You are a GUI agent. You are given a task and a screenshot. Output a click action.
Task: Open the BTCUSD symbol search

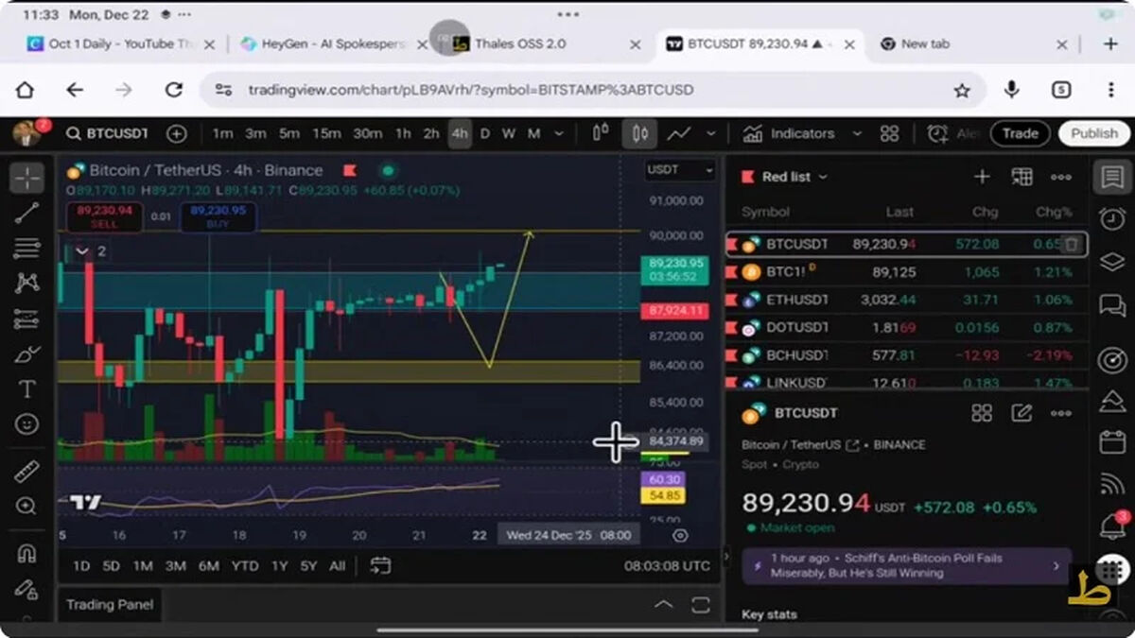(x=107, y=133)
